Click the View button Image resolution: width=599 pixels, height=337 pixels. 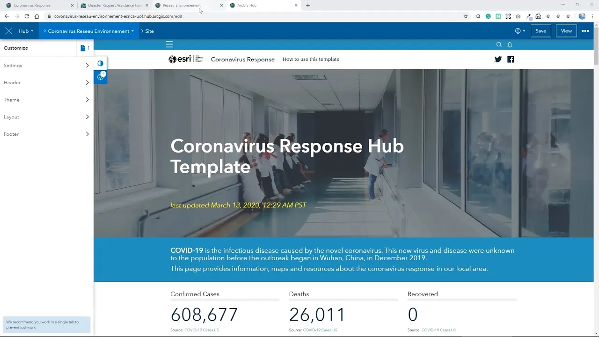(x=566, y=31)
